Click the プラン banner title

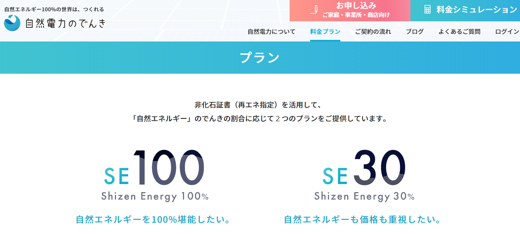pyautogui.click(x=260, y=58)
